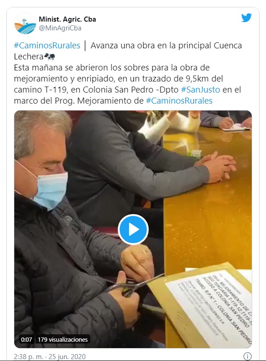Viewport: 266px width, 361px height.
Task: Open the @MinAgriCba handle
Action: [60, 28]
